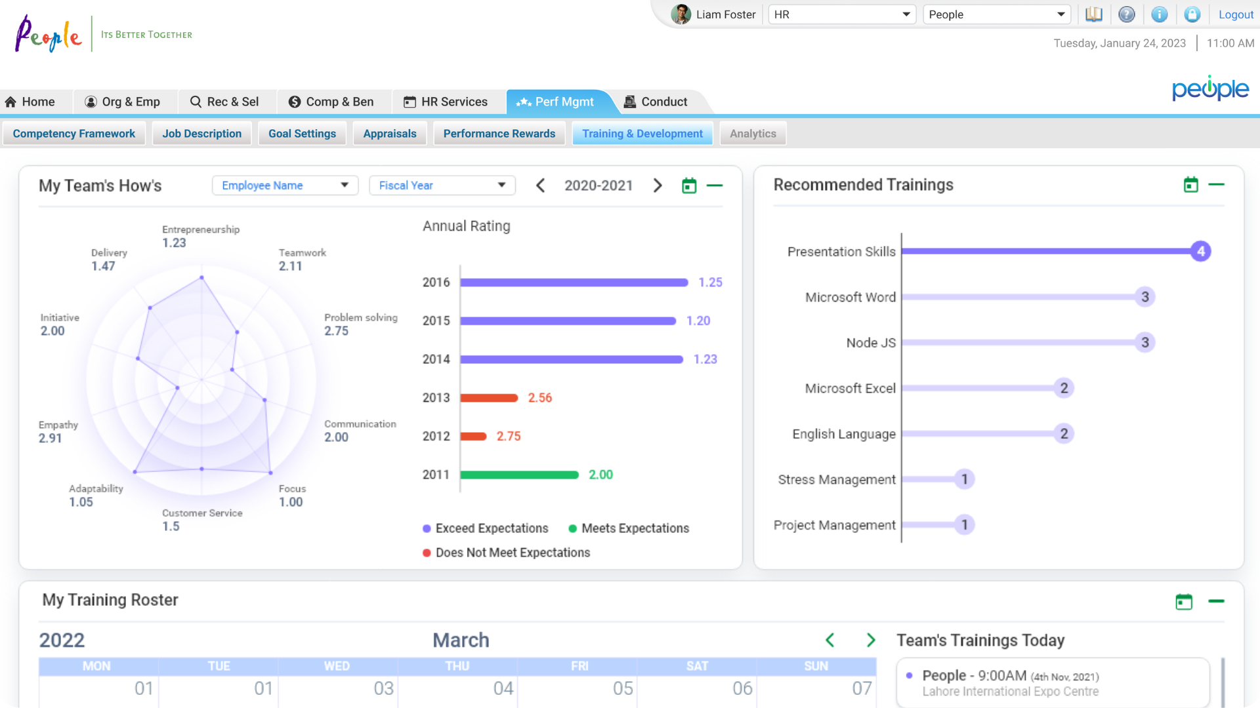
Task: Toggle Exceed Expectations legend item
Action: pyautogui.click(x=485, y=528)
